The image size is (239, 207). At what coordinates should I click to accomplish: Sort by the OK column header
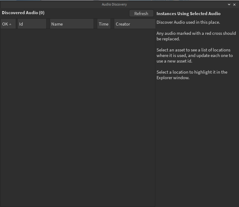[x=8, y=24]
